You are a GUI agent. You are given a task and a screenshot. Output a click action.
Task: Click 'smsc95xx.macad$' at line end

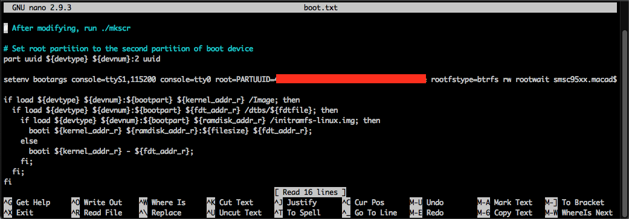[585, 80]
